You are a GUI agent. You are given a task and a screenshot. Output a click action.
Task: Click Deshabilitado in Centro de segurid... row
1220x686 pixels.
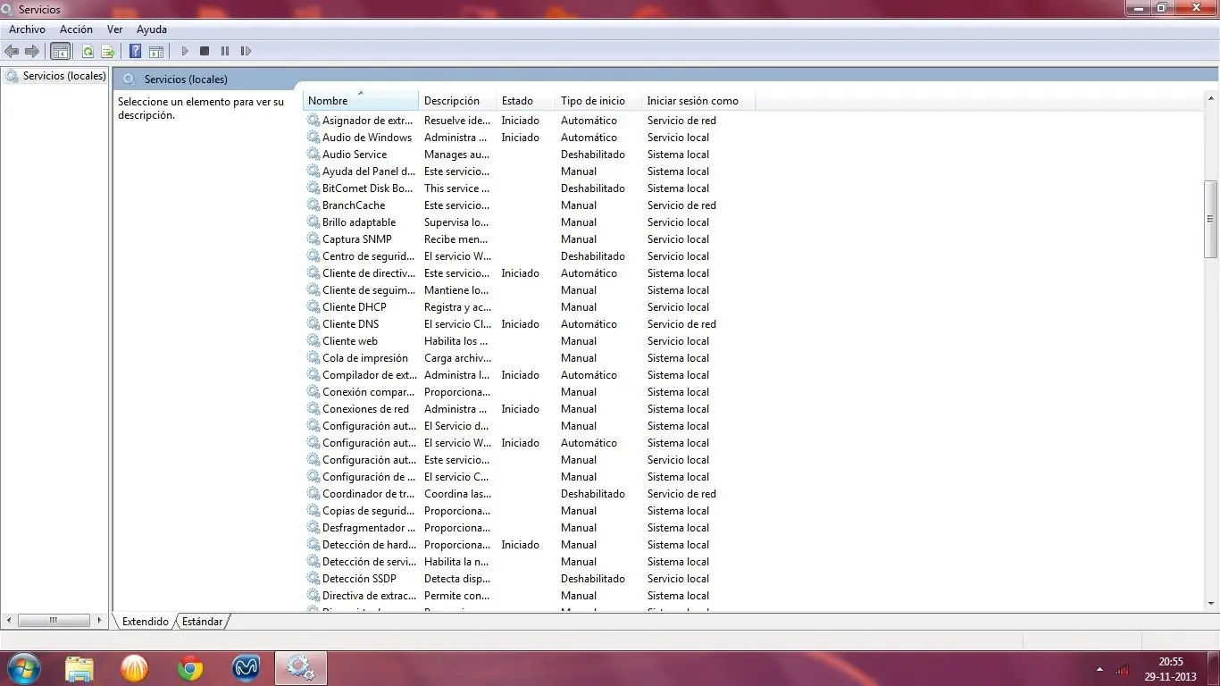tap(593, 255)
